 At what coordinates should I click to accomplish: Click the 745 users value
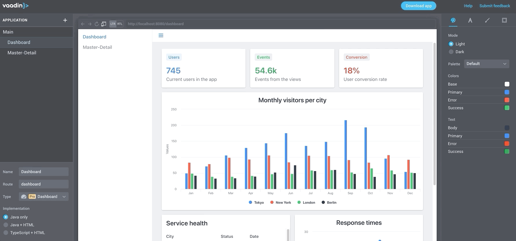pyautogui.click(x=173, y=71)
